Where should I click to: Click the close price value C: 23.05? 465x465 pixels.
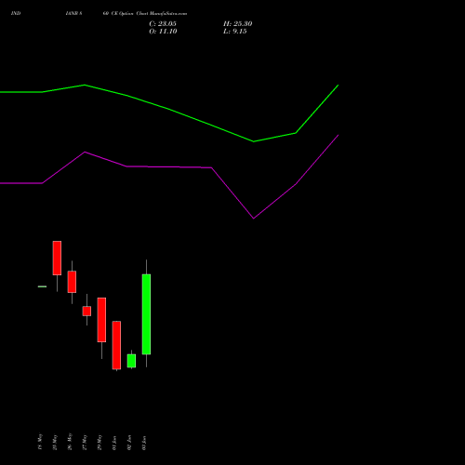(x=163, y=24)
